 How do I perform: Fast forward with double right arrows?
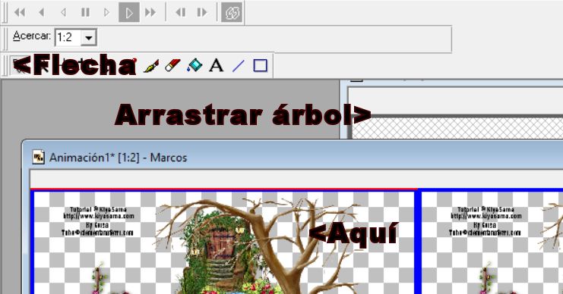point(150,13)
